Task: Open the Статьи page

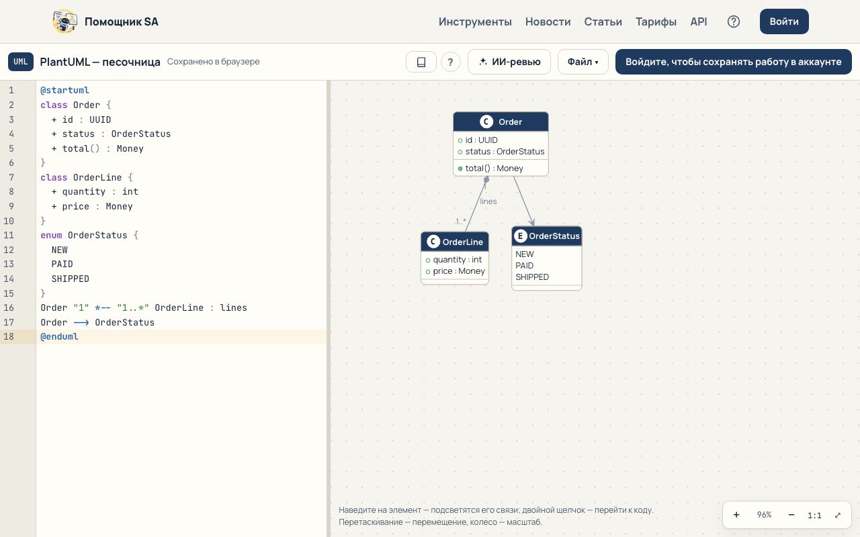Action: coord(603,21)
